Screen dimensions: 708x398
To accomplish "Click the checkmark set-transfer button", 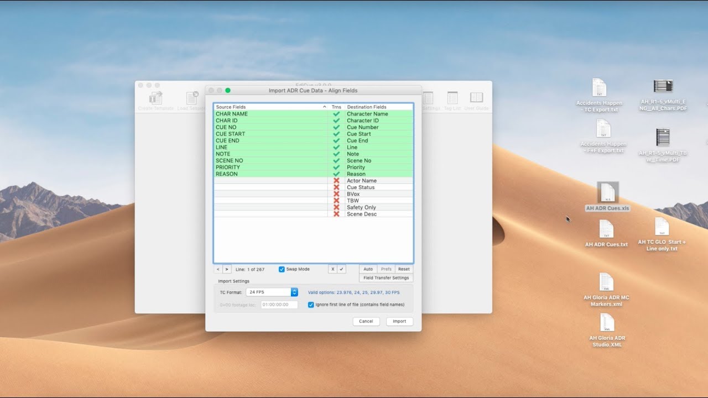I will pyautogui.click(x=341, y=269).
